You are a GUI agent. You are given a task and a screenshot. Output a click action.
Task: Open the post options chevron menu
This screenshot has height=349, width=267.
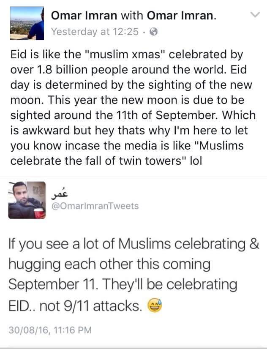click(x=254, y=16)
